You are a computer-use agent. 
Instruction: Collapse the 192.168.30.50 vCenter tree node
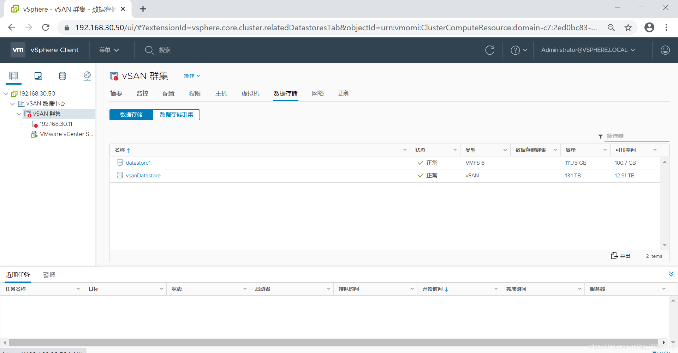(x=6, y=93)
